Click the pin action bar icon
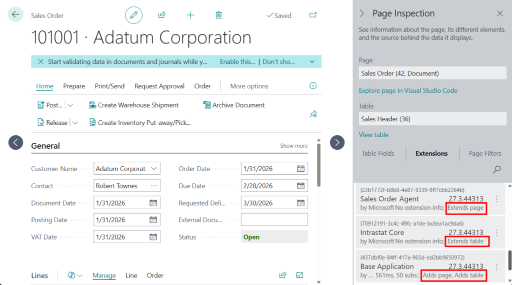Image resolution: width=512 pixels, height=285 pixels. 313,114
